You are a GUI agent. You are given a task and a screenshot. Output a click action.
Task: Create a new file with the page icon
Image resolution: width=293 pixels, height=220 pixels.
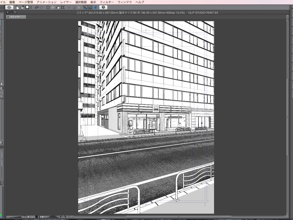click(17, 7)
